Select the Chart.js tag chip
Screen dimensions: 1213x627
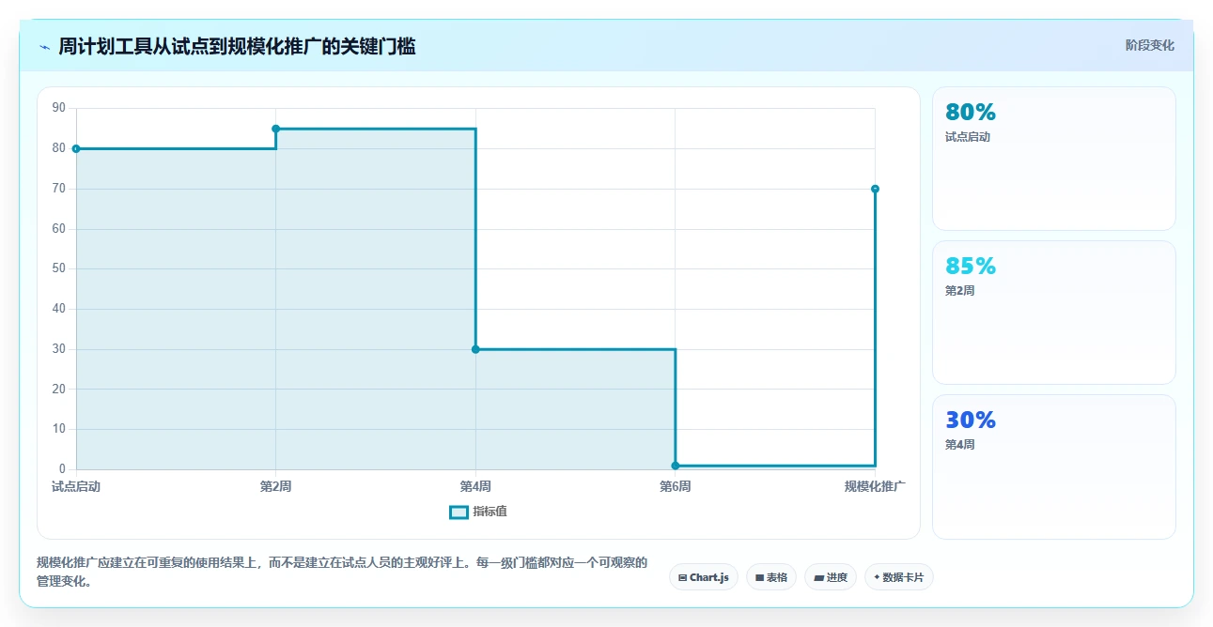coord(704,577)
